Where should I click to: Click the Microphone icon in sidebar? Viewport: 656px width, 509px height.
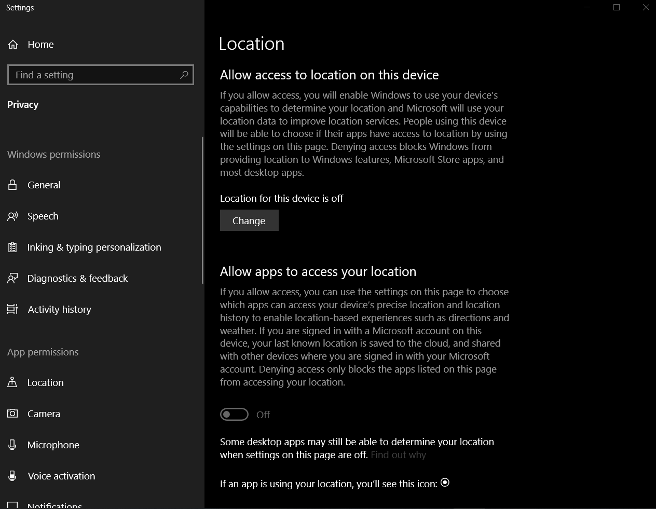click(x=12, y=445)
